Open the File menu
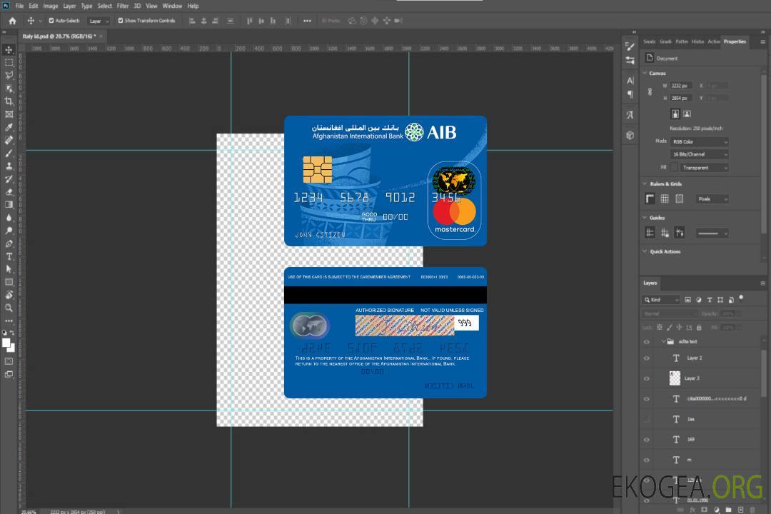Screen dimensions: 771x514 tap(20, 6)
